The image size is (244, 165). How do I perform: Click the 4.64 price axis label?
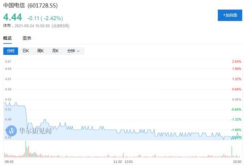click(x=8, y=69)
